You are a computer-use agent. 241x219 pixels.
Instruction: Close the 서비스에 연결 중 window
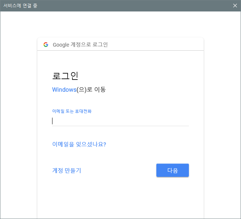tap(235, 6)
